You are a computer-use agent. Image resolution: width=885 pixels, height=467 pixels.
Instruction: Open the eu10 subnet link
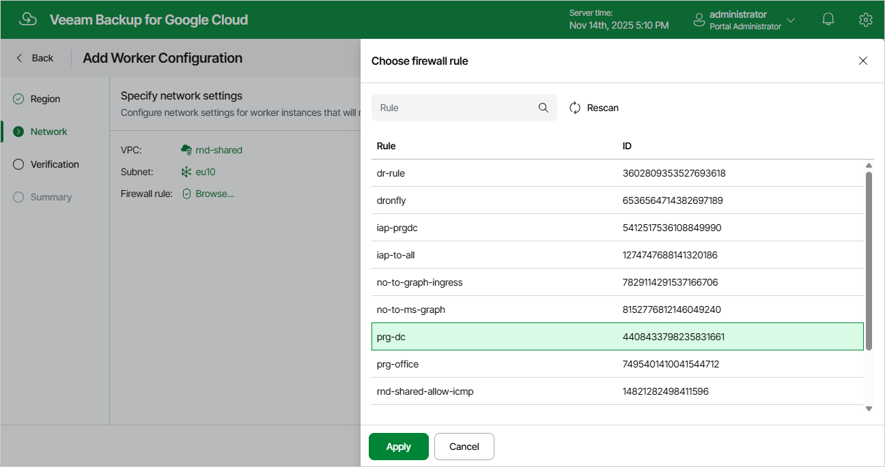coord(206,172)
